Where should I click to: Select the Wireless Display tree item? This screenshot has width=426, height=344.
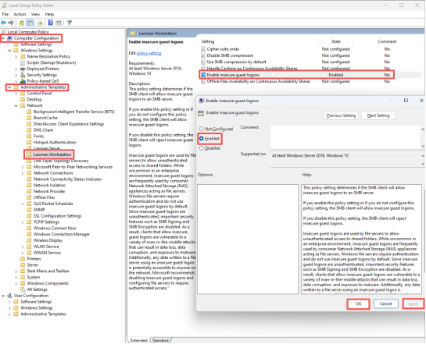point(48,240)
